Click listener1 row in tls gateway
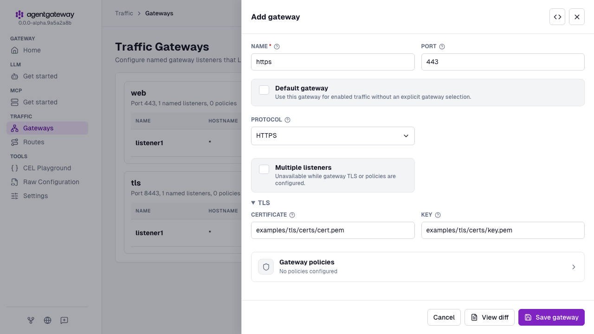The image size is (594, 334). (x=186, y=233)
